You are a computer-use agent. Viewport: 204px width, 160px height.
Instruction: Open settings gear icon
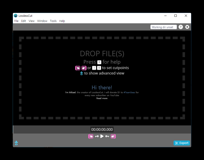tap(187, 27)
